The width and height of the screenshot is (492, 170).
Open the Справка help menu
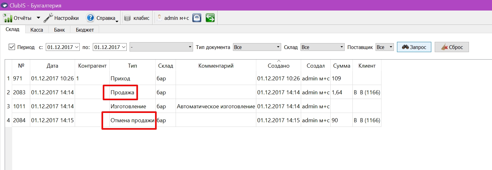[x=102, y=18]
